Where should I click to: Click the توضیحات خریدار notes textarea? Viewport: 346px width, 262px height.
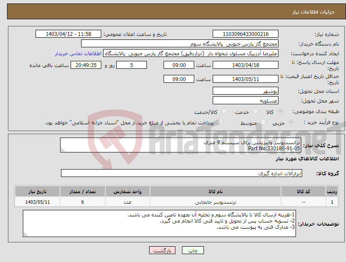pyautogui.click(x=159, y=223)
